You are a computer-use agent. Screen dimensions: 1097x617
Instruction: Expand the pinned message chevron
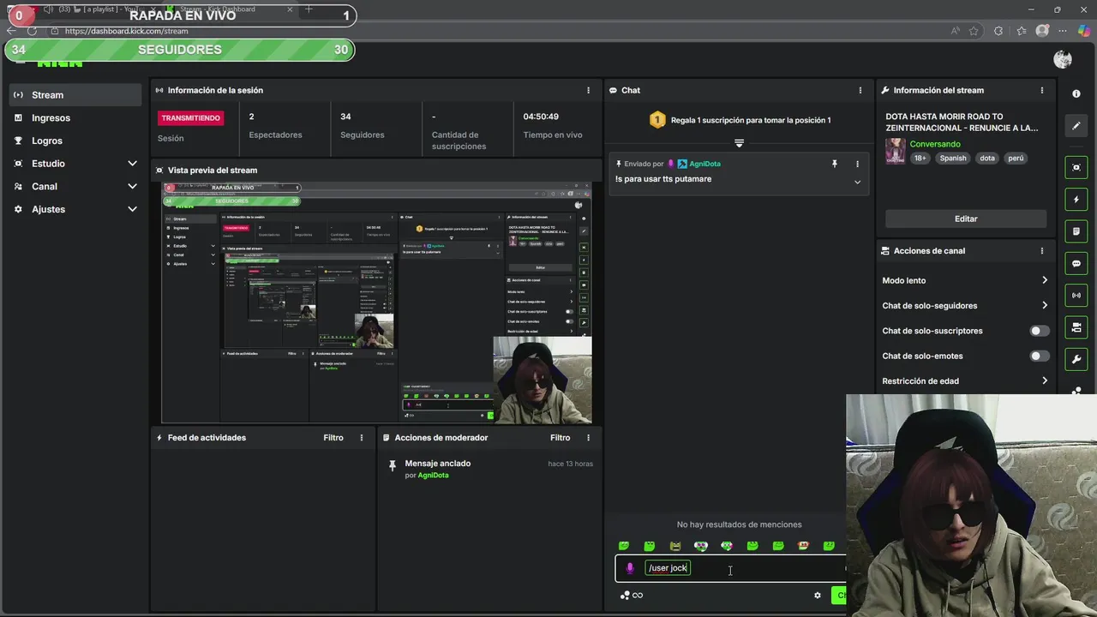(x=857, y=182)
